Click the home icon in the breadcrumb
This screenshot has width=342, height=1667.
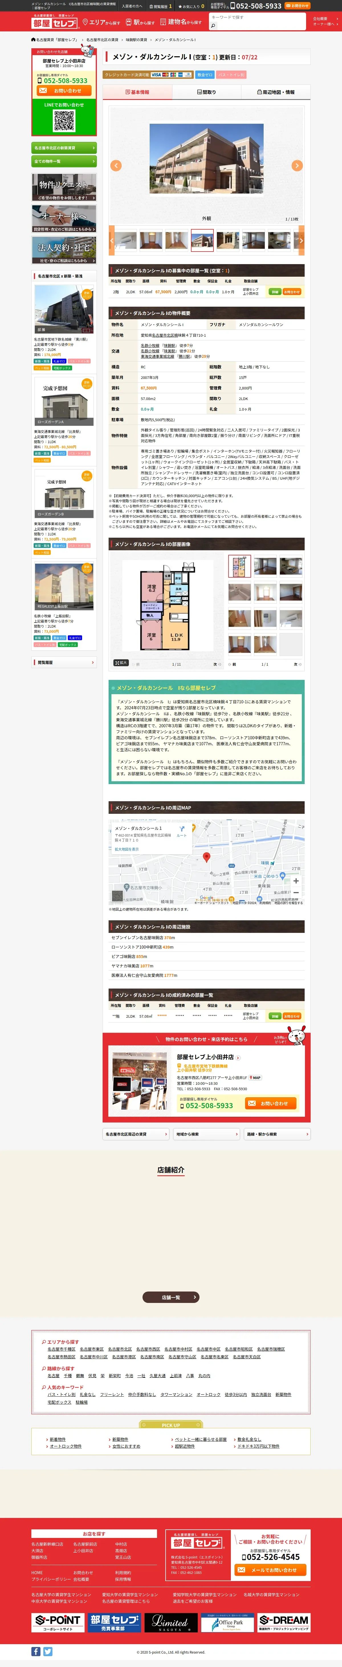click(x=34, y=39)
